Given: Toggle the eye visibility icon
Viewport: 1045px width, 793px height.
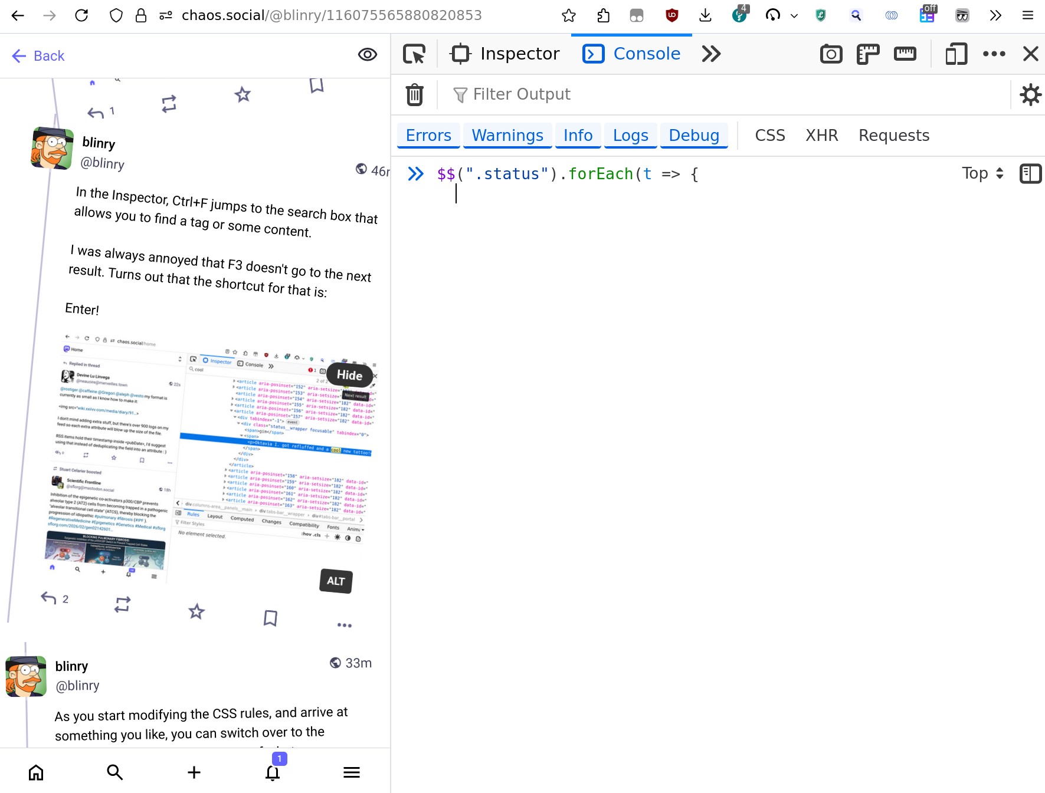Looking at the screenshot, I should (x=367, y=55).
